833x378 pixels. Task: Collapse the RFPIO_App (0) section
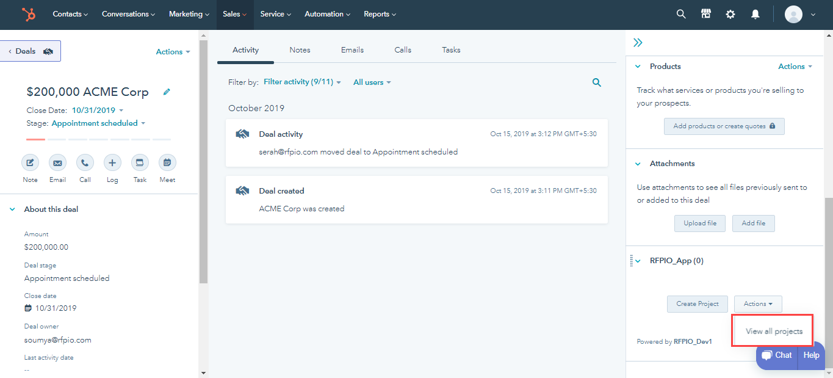pos(638,261)
